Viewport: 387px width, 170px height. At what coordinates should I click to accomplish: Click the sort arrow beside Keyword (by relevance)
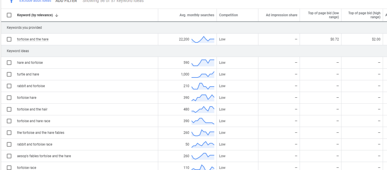57,15
